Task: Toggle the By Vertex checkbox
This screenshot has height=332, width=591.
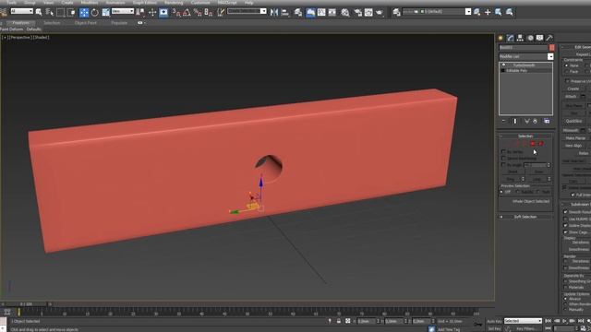Action: [503, 151]
